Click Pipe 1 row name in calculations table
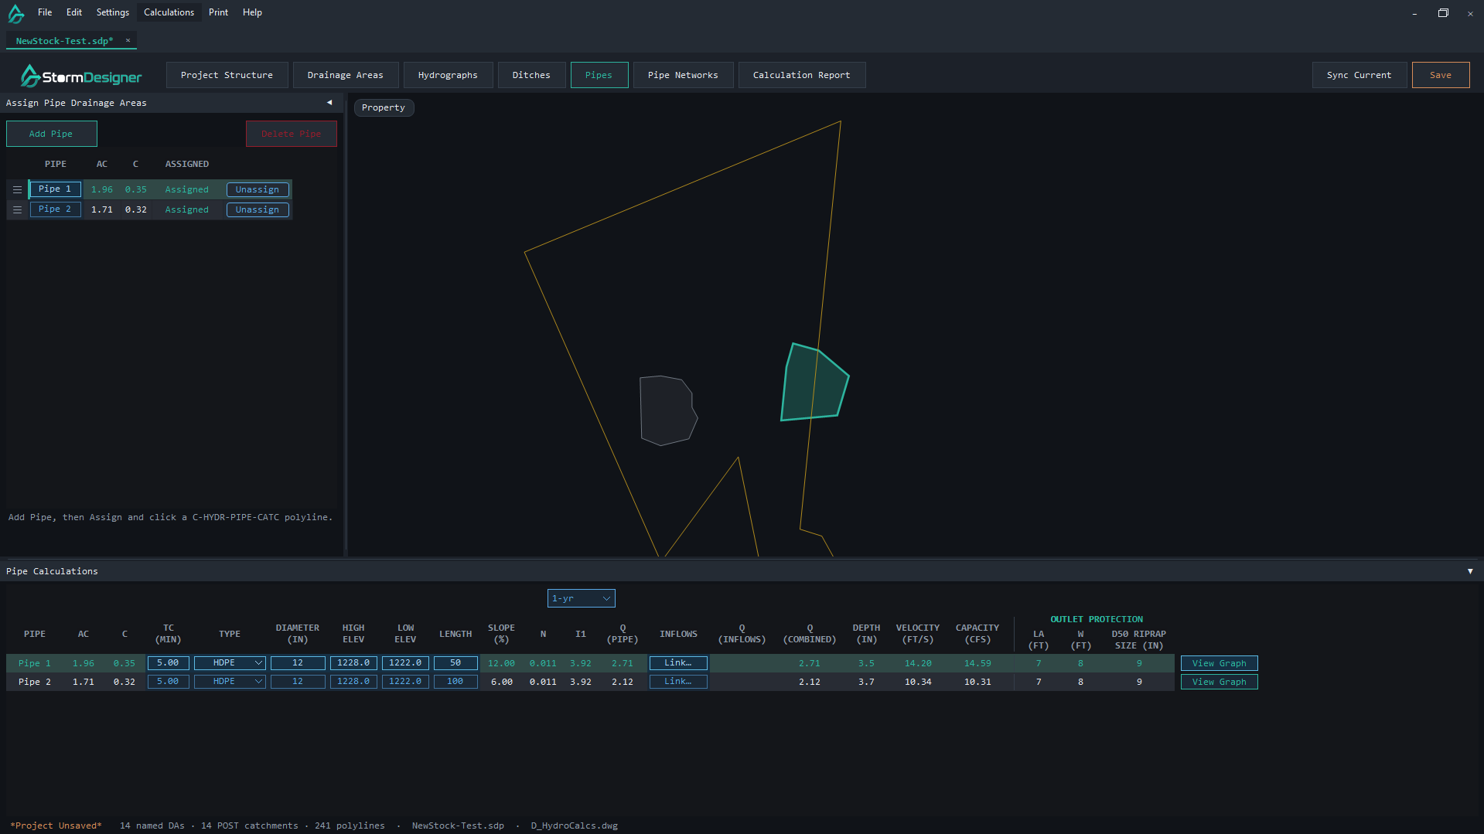Viewport: 1484px width, 834px height. pos(35,663)
